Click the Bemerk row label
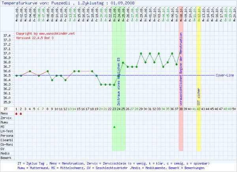Screen dimensions: 237x172 tap(7, 157)
